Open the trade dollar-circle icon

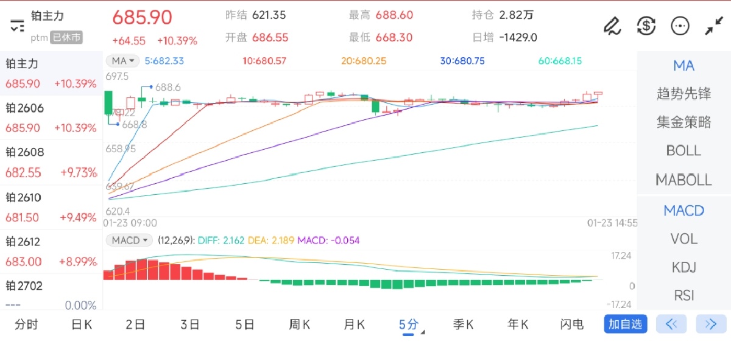pyautogui.click(x=646, y=26)
